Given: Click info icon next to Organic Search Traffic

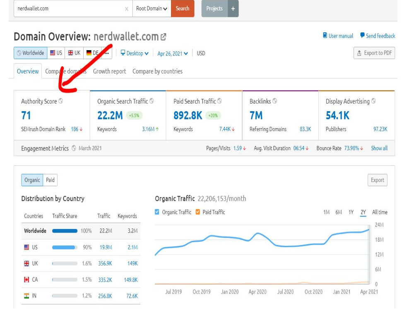Looking at the screenshot, I should coord(152,101).
